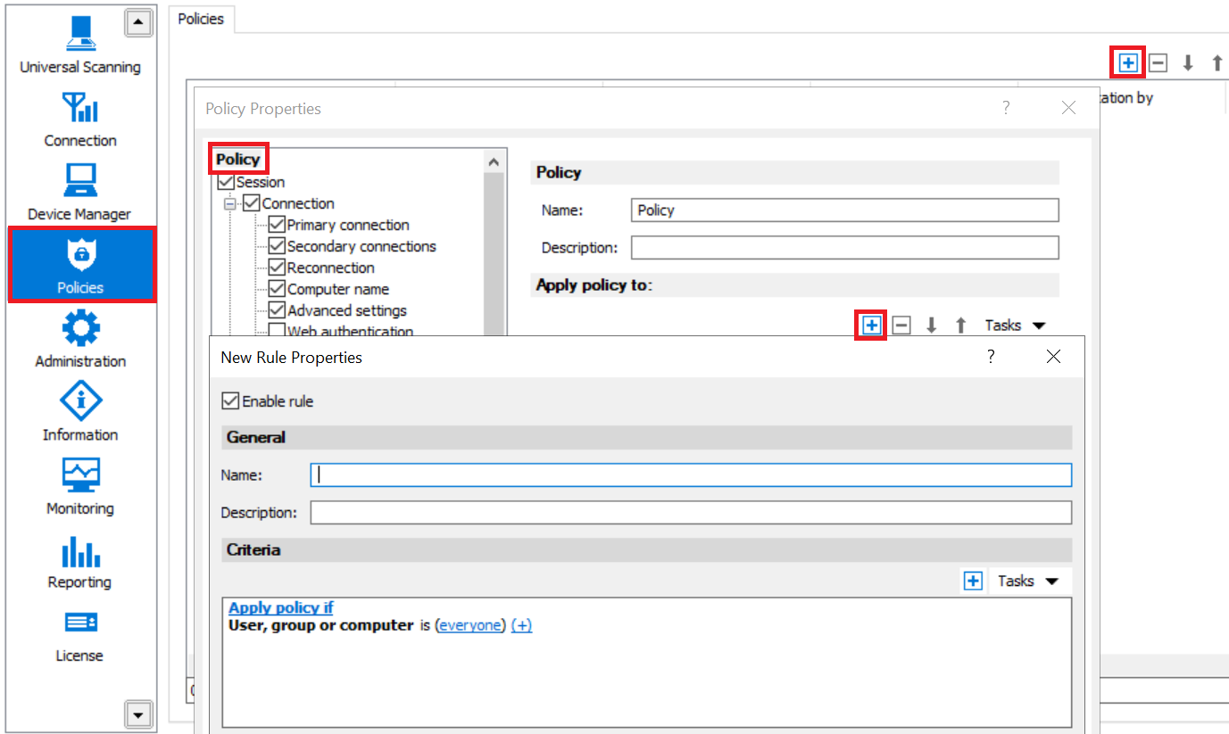Open the Universal Scanning category
This screenshot has width=1229, height=734.
coord(80,45)
